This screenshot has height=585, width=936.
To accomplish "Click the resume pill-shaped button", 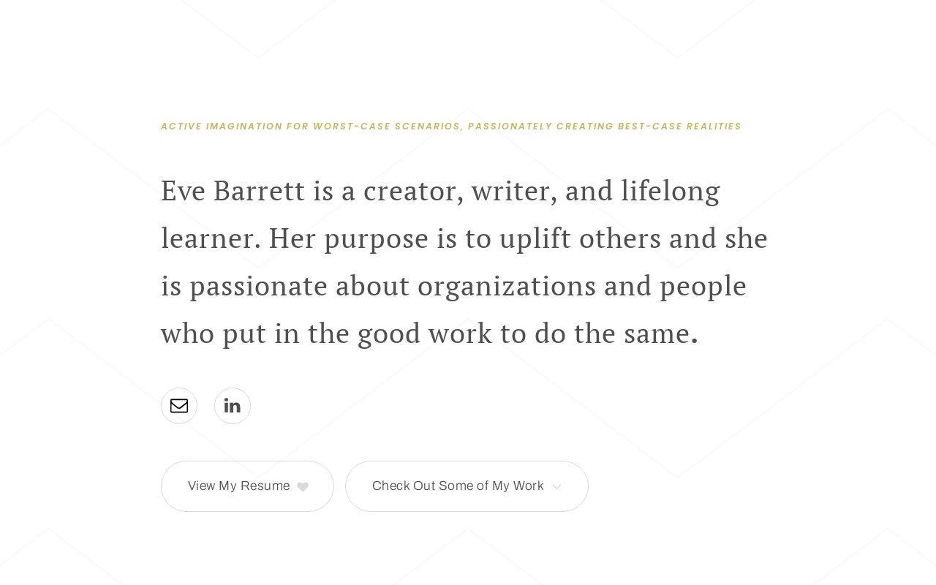I will point(247,486).
